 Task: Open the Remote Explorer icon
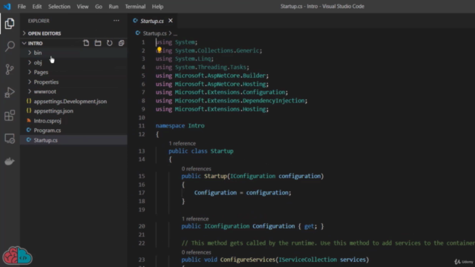pyautogui.click(x=10, y=139)
